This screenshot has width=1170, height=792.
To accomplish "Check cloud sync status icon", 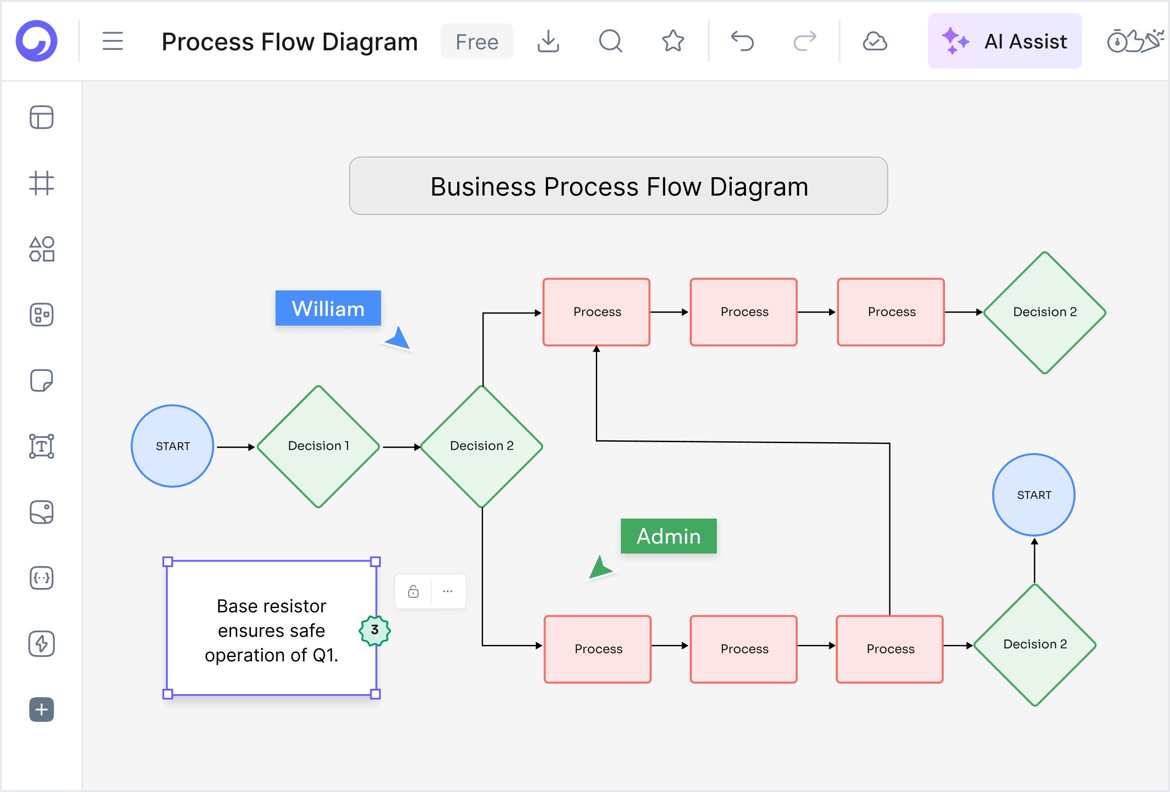I will pos(875,41).
